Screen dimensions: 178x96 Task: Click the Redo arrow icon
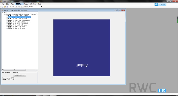[x=13, y=7]
